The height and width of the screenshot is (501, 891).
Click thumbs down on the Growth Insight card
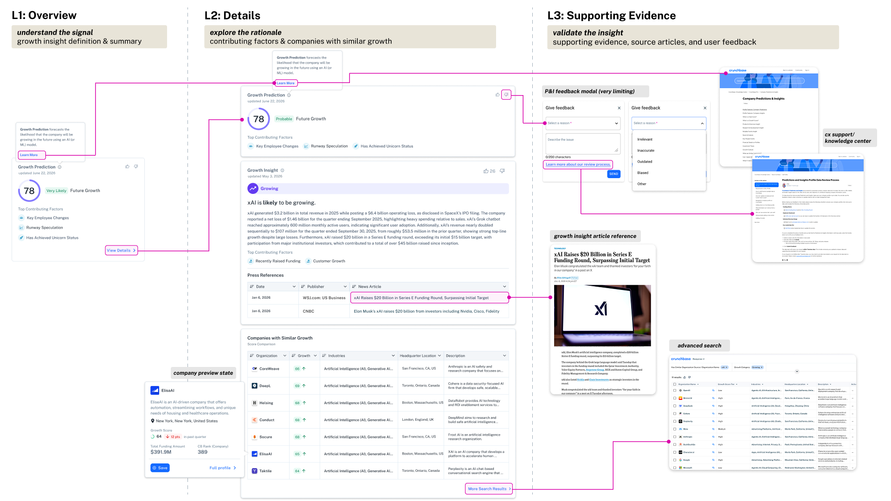click(x=502, y=171)
